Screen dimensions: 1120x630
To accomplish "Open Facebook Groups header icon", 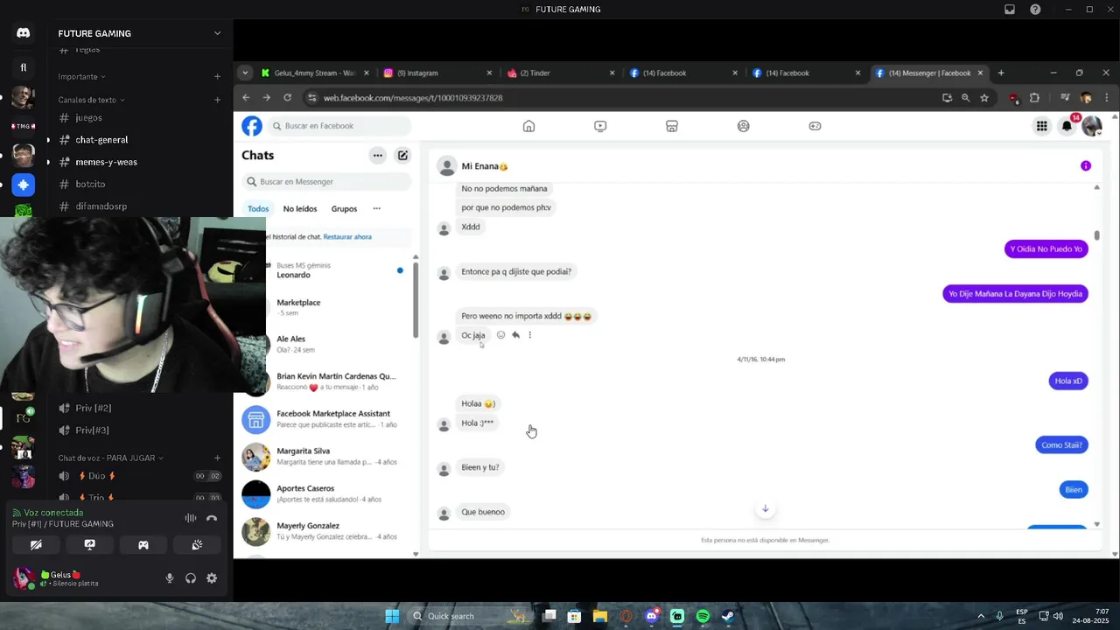I will click(x=744, y=126).
